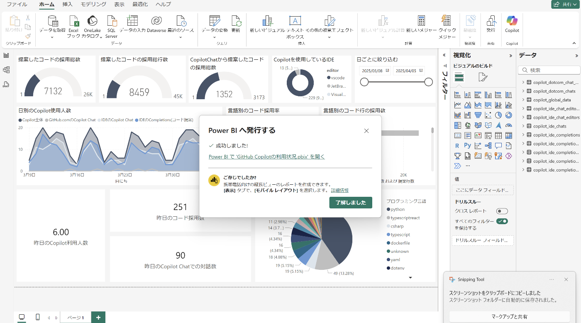The height and width of the screenshot is (323, 581).
Task: Expand the copilot_ide_chats table
Action: coord(523,126)
